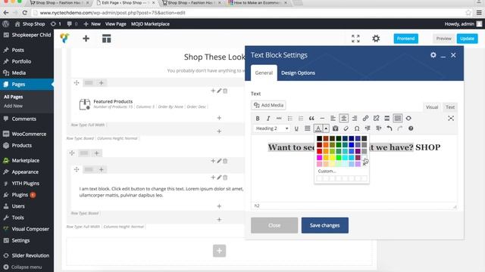
Task: Pick the magenta color swatch
Action: coord(320,158)
